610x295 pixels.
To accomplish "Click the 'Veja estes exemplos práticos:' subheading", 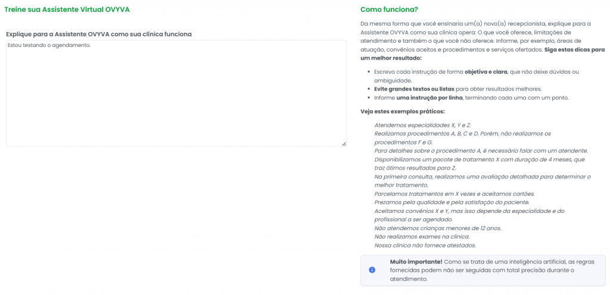I will [402, 111].
